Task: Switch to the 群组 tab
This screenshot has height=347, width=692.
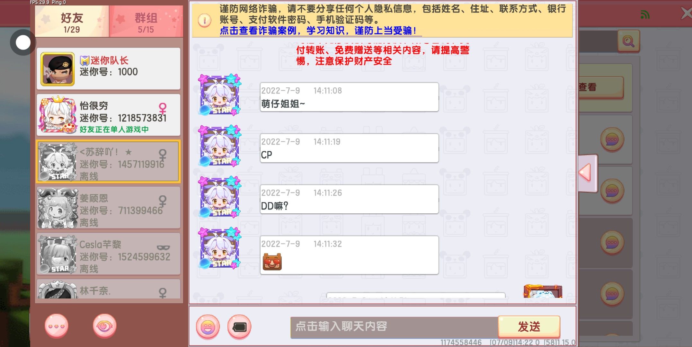Action: pyautogui.click(x=146, y=22)
